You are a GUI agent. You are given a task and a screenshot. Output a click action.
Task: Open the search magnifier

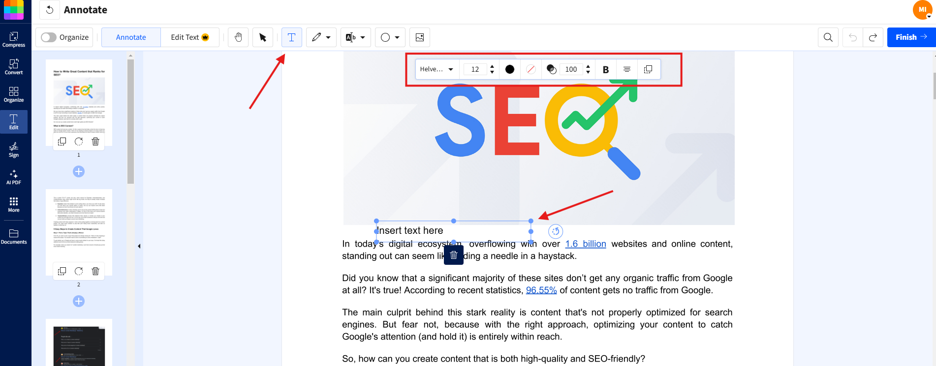[828, 37]
